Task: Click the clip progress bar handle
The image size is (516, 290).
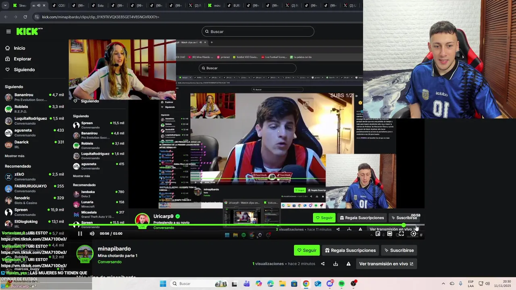Action: 404,225
